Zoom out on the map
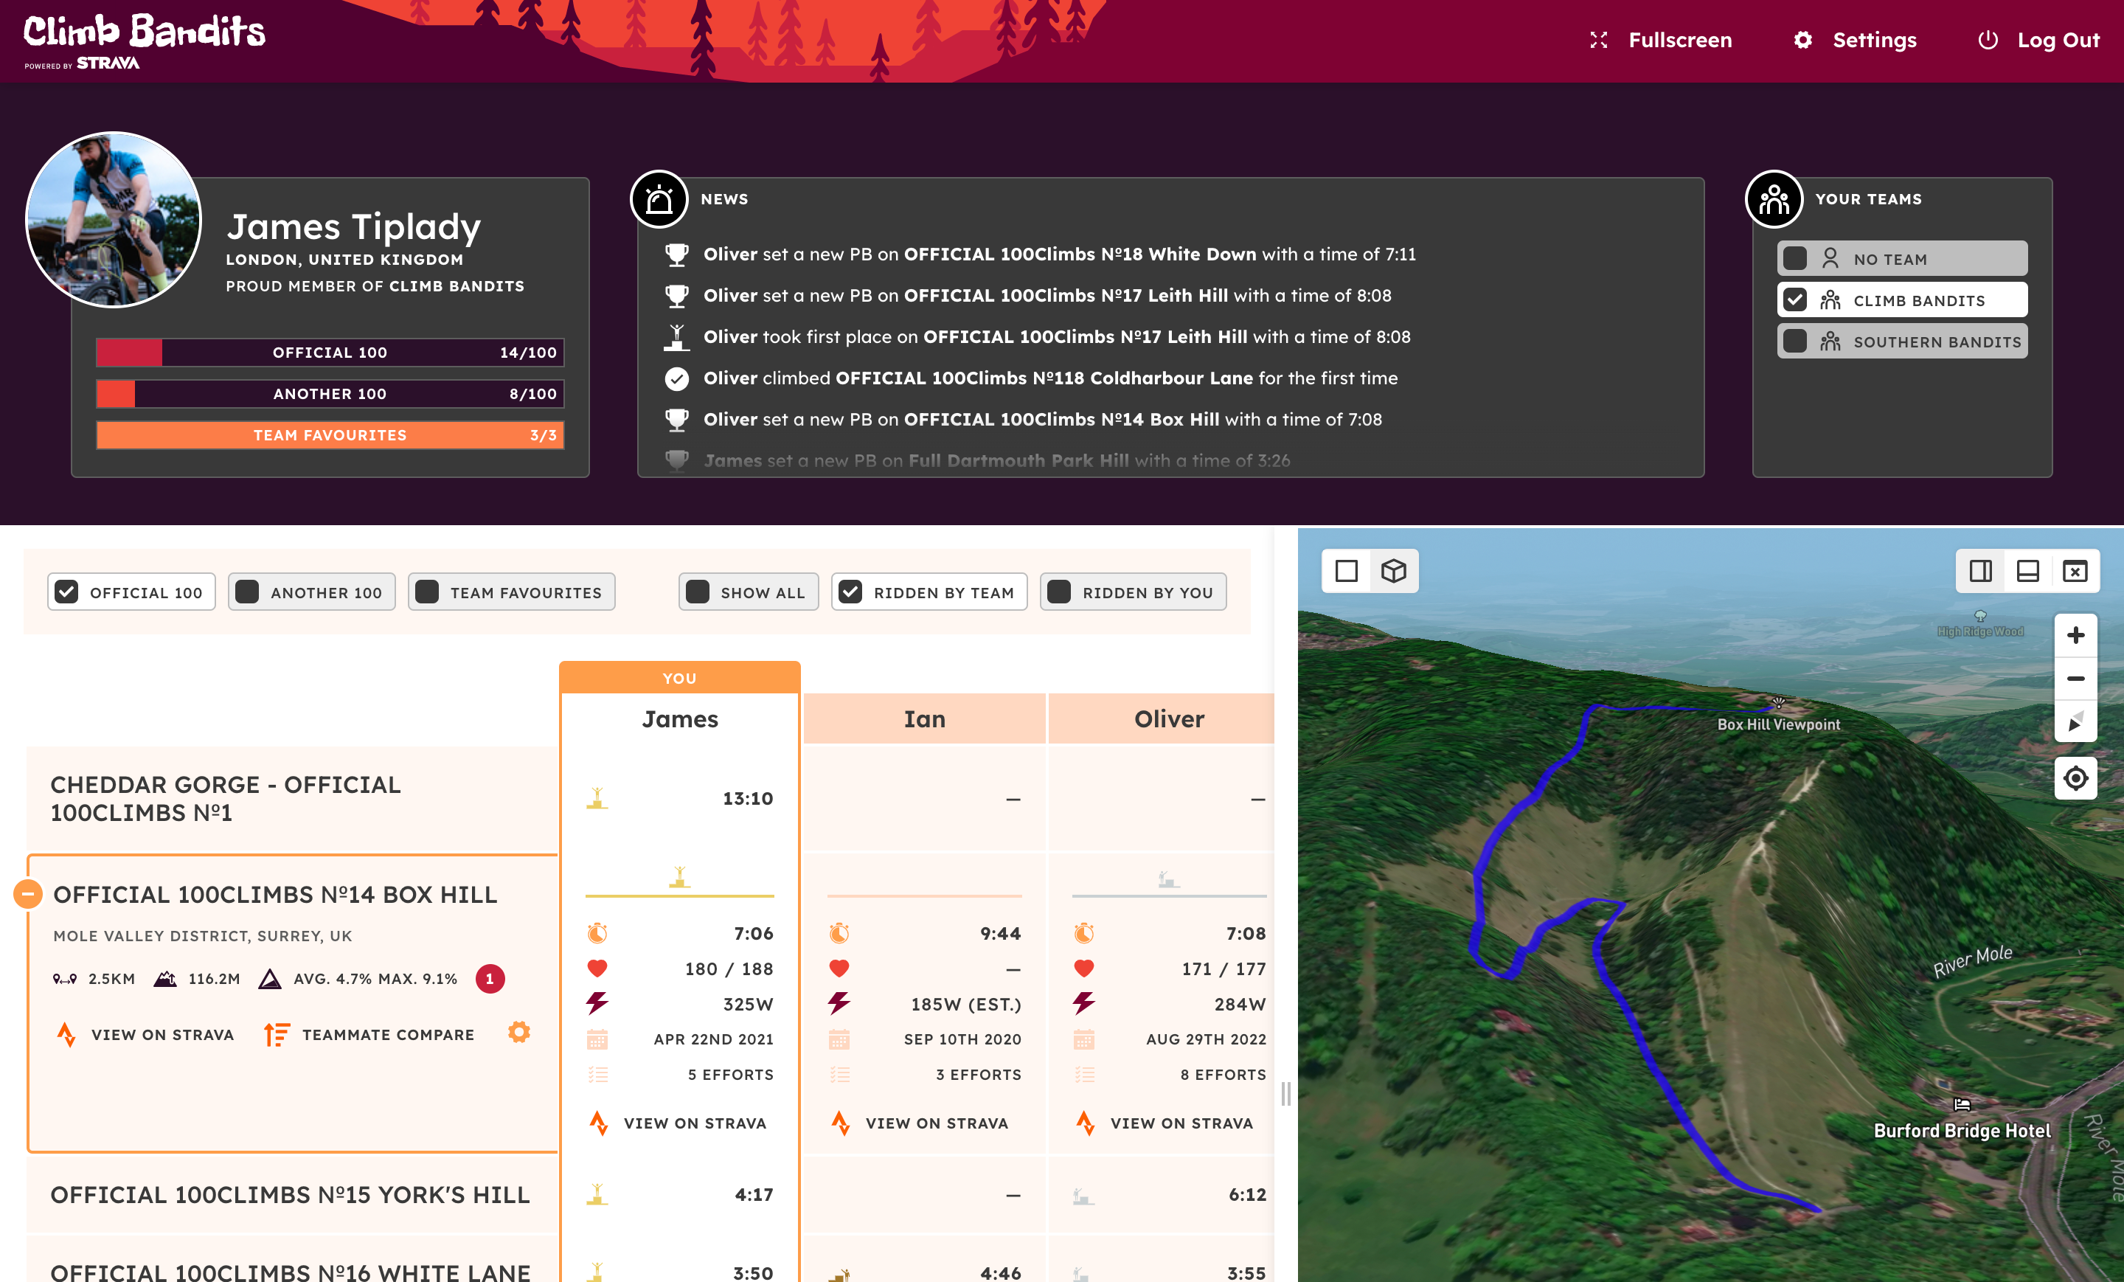 click(2075, 679)
